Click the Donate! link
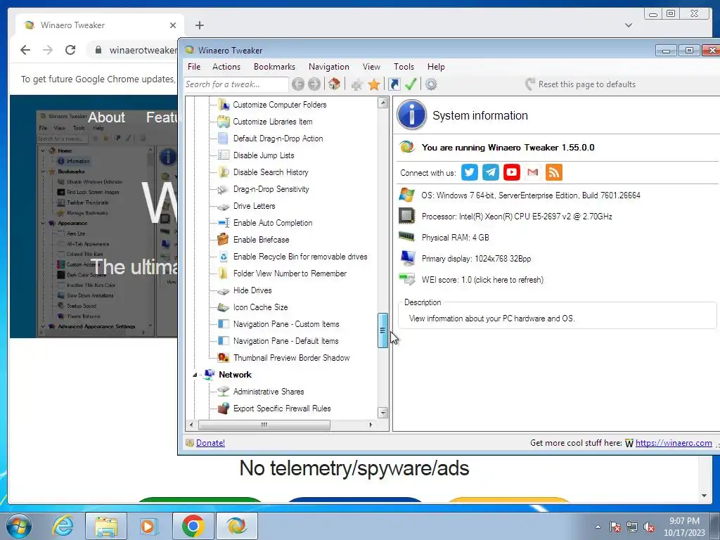 tap(210, 443)
